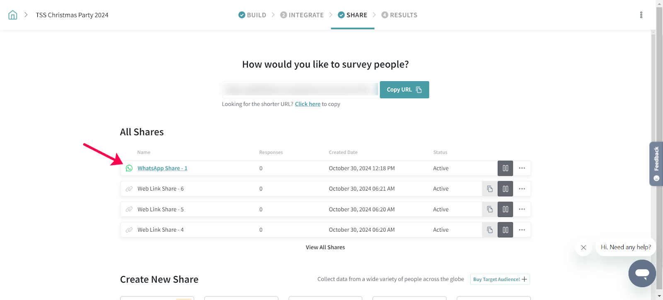Image resolution: width=663 pixels, height=300 pixels.
Task: Open the chat support bubble
Action: [642, 273]
